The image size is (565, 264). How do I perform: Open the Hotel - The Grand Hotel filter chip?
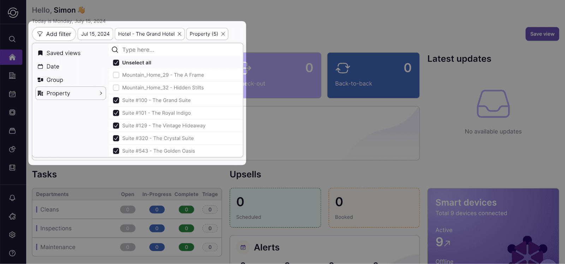pyautogui.click(x=146, y=34)
